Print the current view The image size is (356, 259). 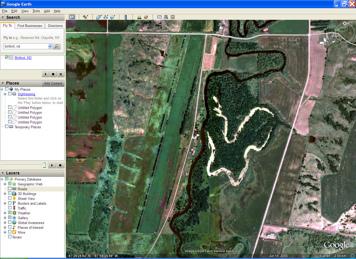(166, 17)
